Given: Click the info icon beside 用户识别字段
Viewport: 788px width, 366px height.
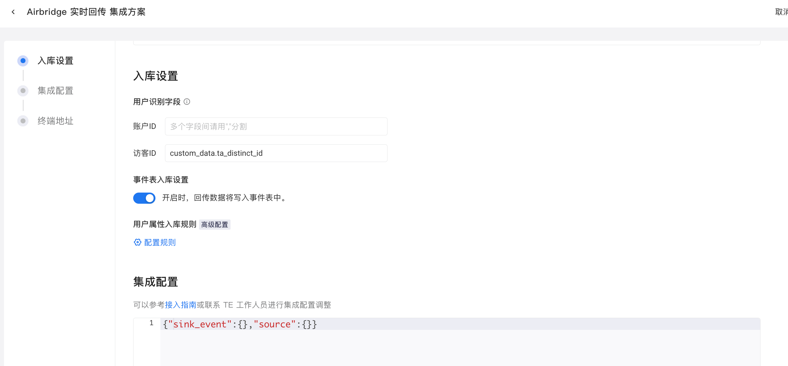Looking at the screenshot, I should click(187, 102).
